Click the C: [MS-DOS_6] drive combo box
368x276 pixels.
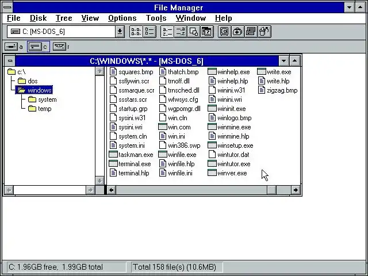click(x=66, y=32)
